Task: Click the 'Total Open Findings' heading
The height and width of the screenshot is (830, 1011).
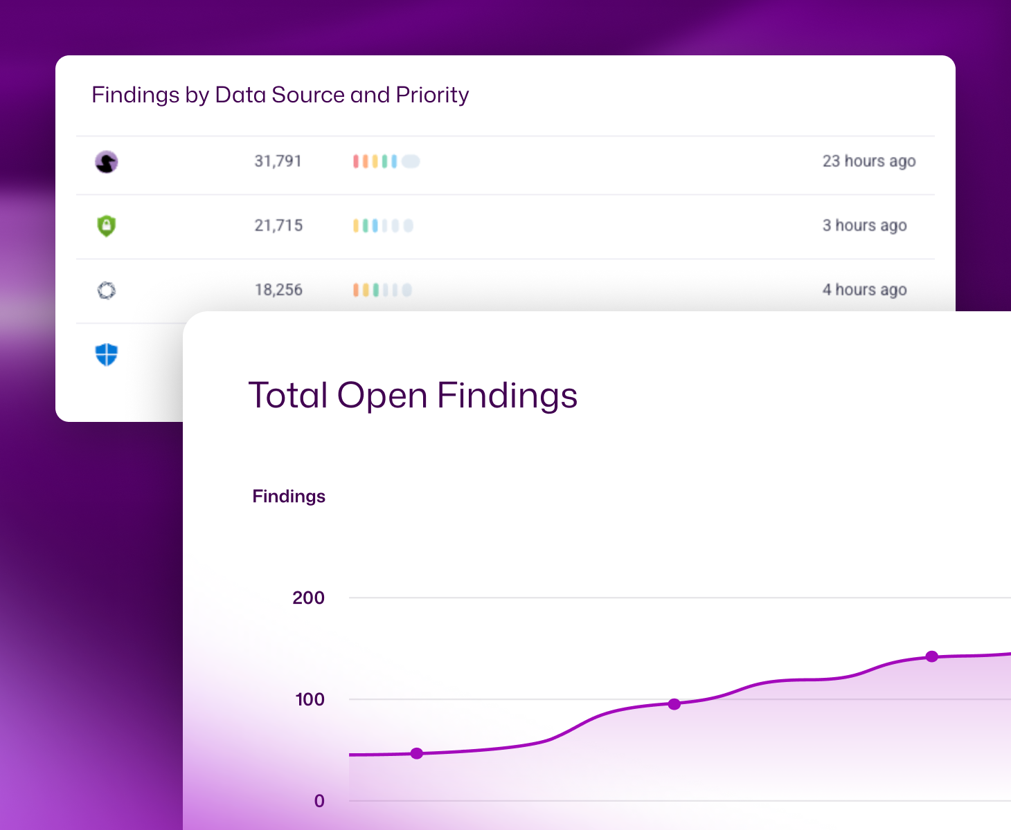Action: (413, 396)
